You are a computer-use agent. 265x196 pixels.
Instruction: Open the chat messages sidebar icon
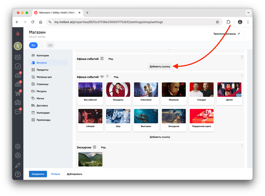18,111
